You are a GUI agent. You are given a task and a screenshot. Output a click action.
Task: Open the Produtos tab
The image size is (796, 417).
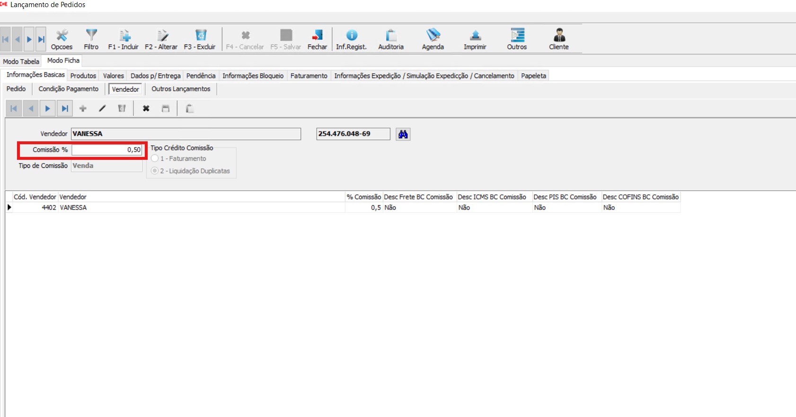click(x=83, y=76)
